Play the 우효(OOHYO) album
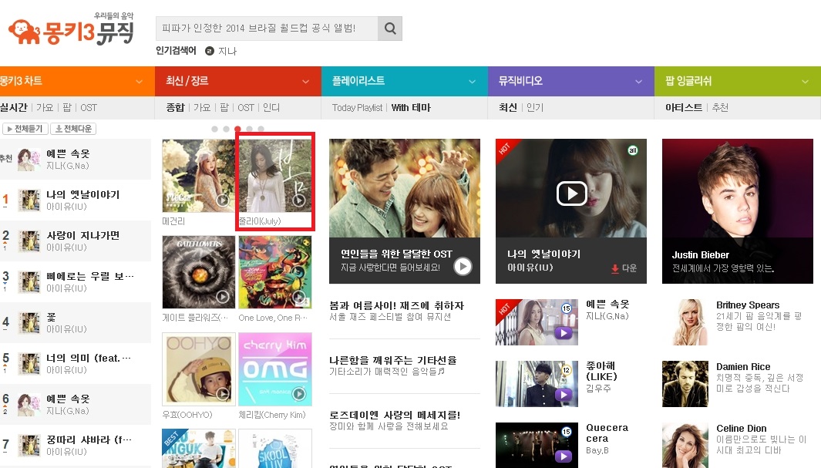821x468 pixels. [223, 394]
